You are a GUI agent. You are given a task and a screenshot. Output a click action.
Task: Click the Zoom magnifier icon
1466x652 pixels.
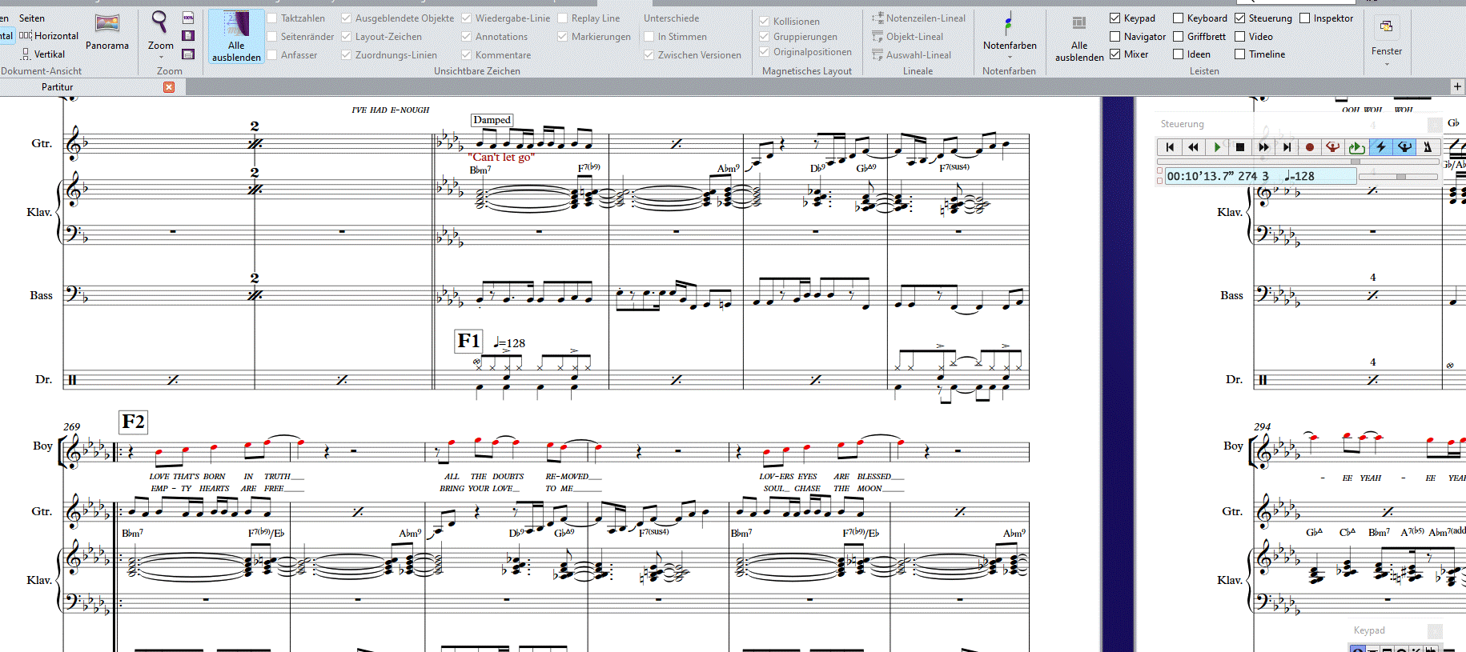click(x=160, y=22)
